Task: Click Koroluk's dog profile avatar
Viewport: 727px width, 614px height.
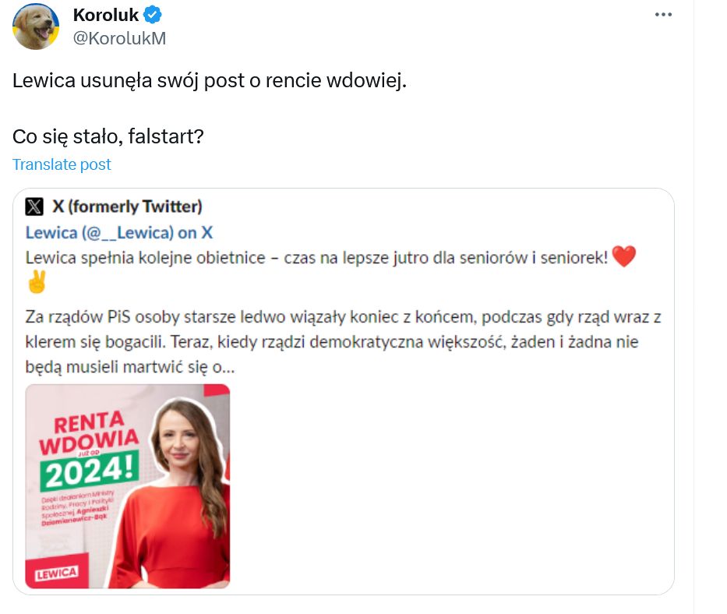Action: (x=36, y=26)
